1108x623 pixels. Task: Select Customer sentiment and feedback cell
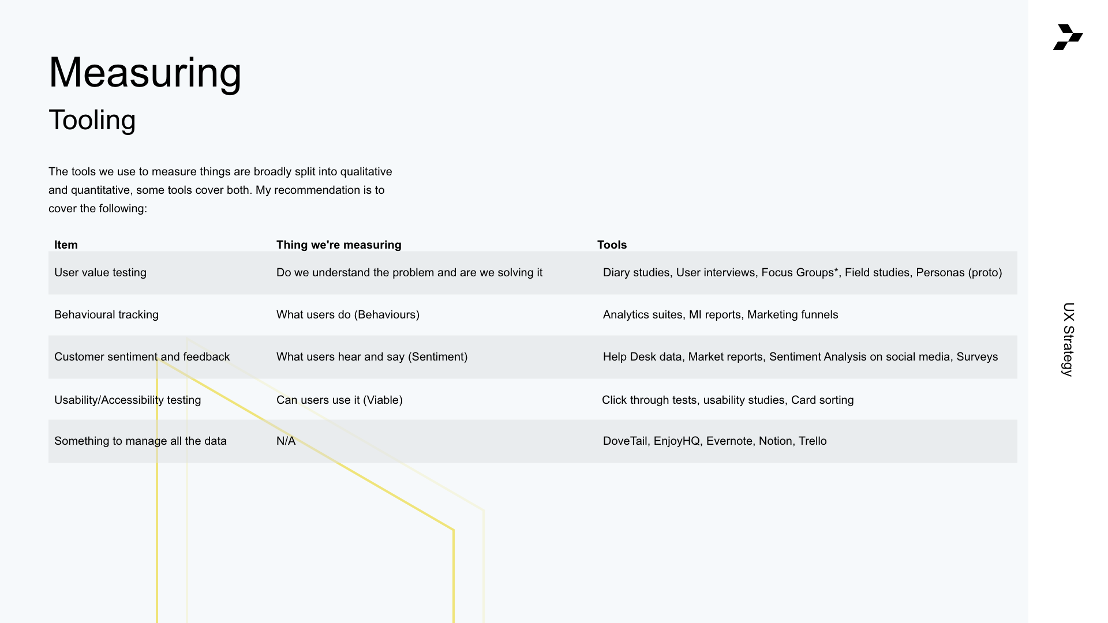tap(142, 356)
